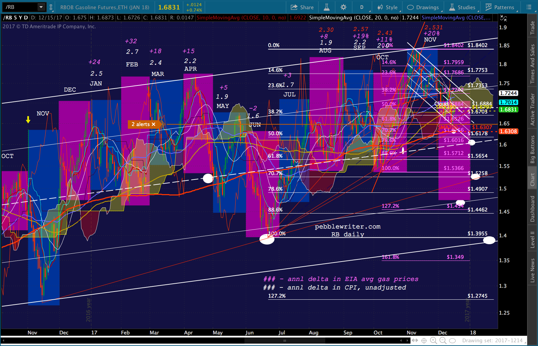Open the Studies menu
The height and width of the screenshot is (346, 538).
click(x=462, y=7)
